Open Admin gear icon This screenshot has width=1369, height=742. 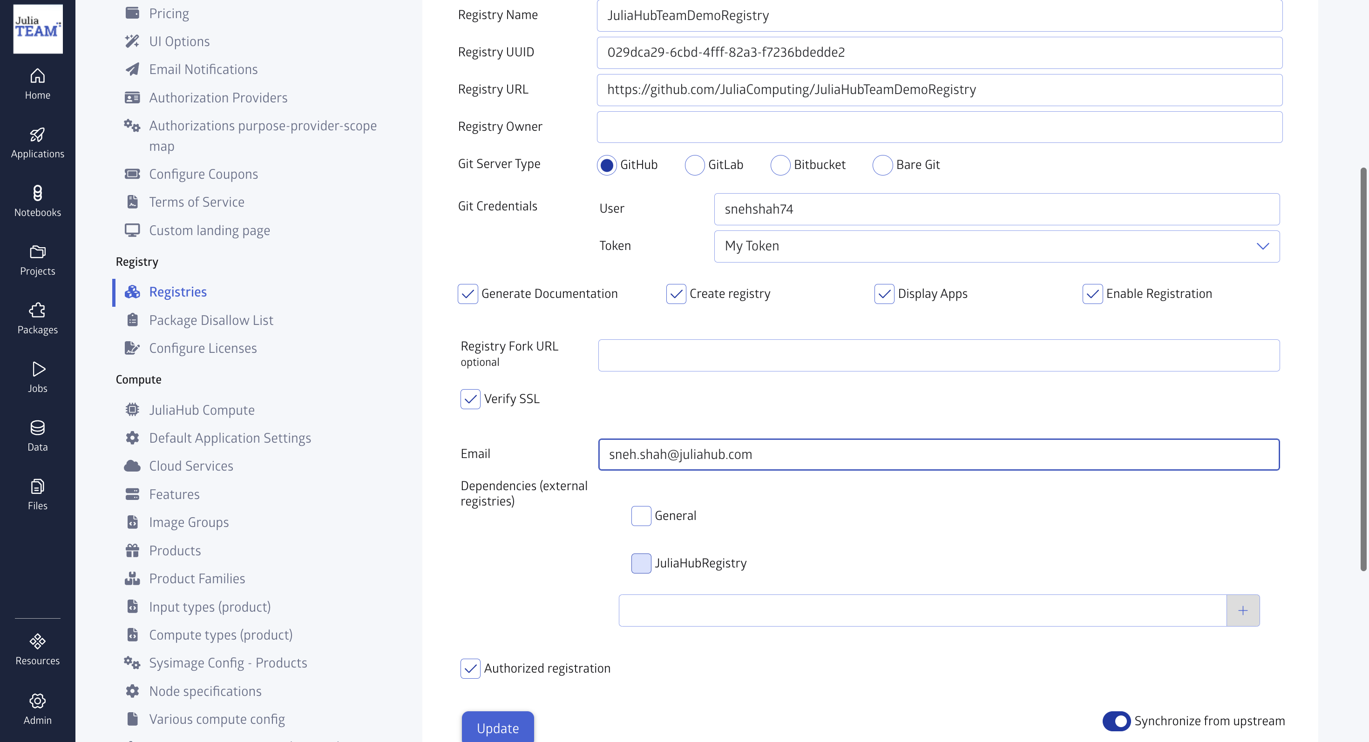(37, 701)
